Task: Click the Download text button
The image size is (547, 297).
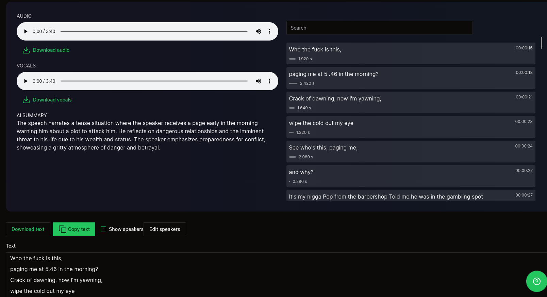Action: [x=28, y=229]
